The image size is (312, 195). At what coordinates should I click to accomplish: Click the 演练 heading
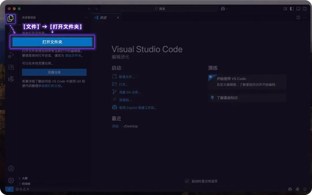click(213, 68)
